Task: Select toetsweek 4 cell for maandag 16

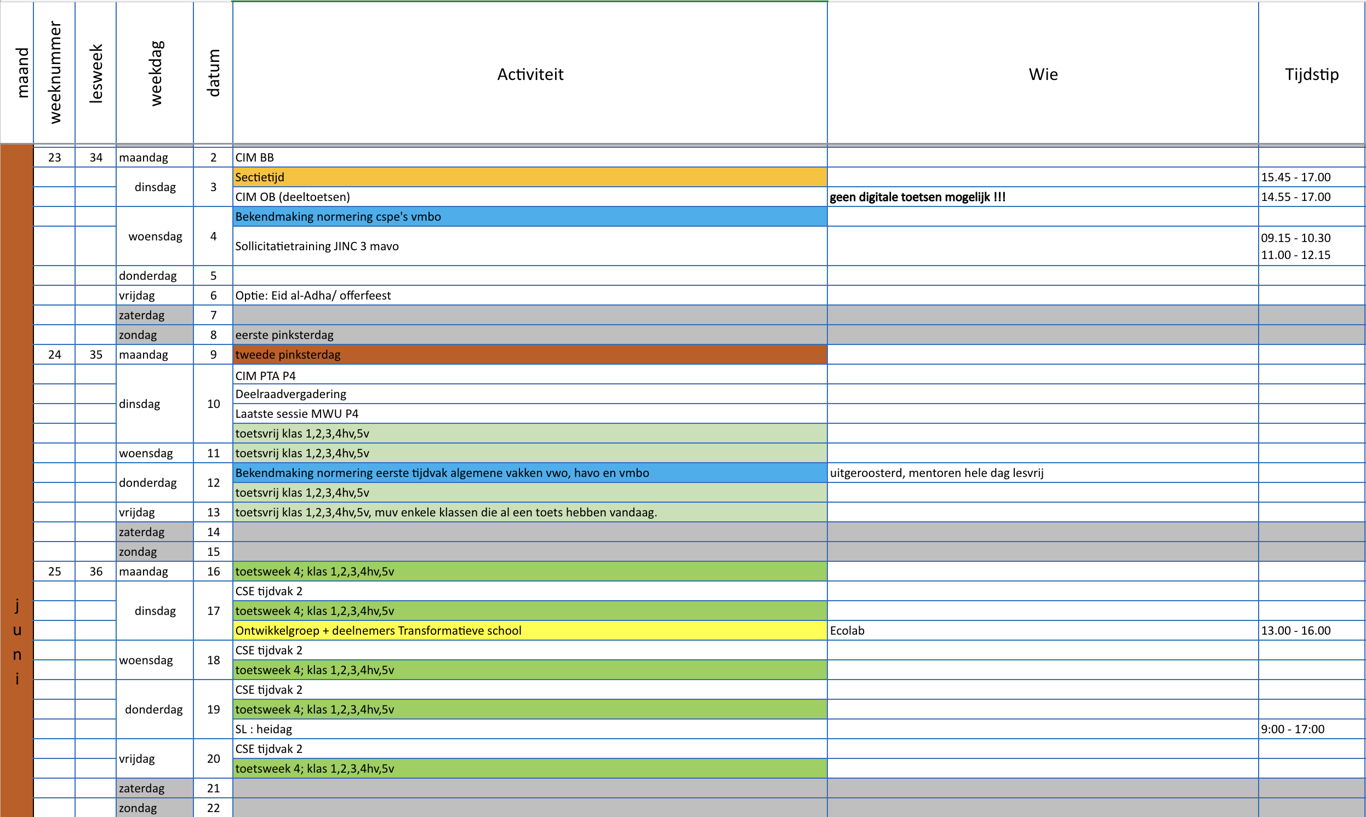Action: pyautogui.click(x=530, y=572)
